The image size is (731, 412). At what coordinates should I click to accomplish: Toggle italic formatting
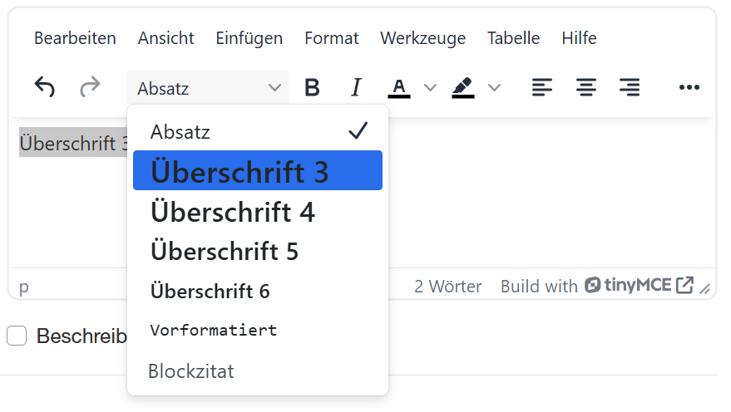point(356,87)
